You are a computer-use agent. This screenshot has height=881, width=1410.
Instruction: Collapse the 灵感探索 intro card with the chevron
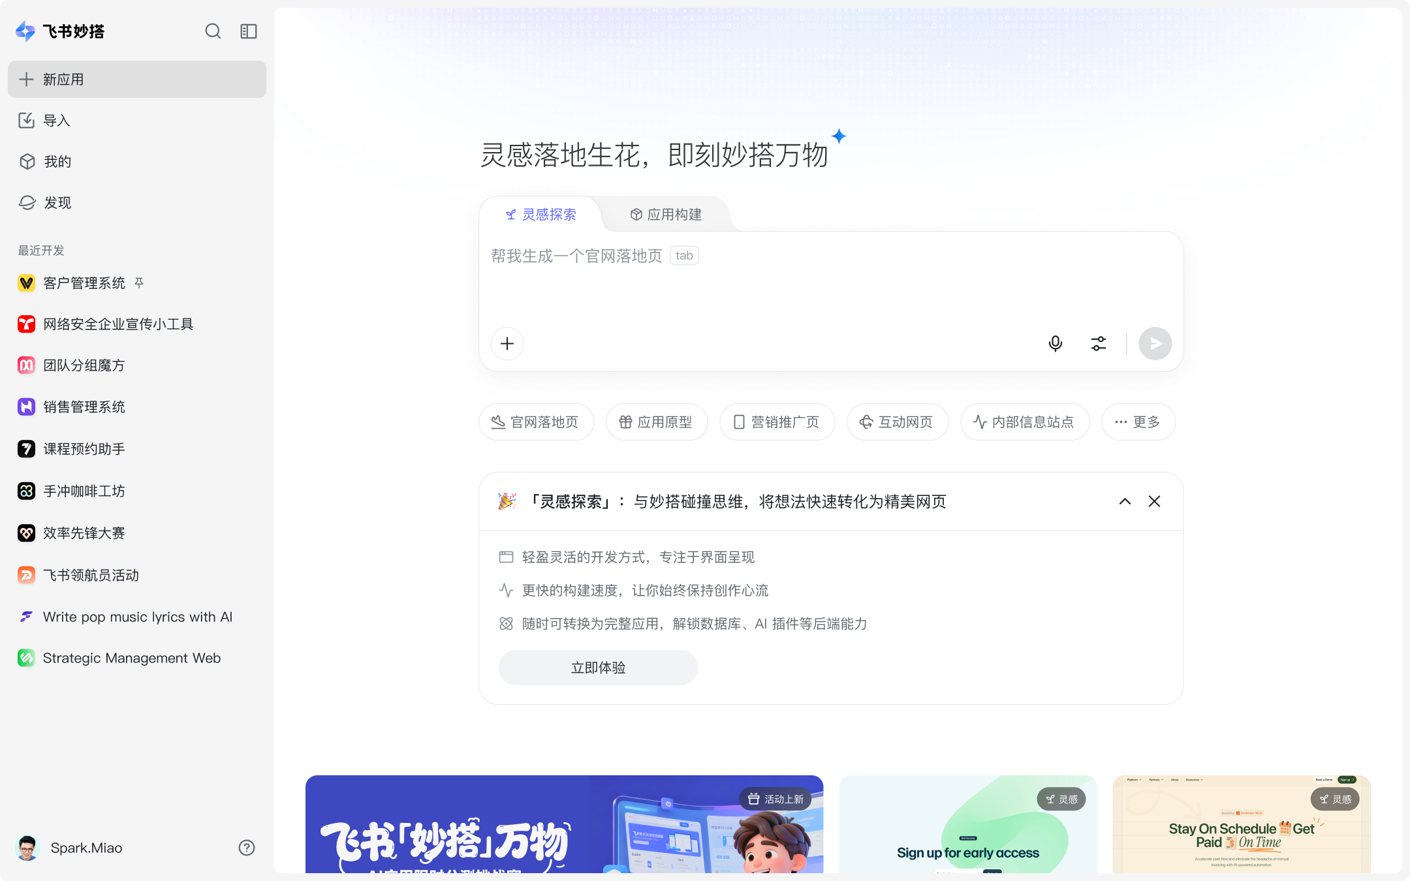click(x=1125, y=501)
